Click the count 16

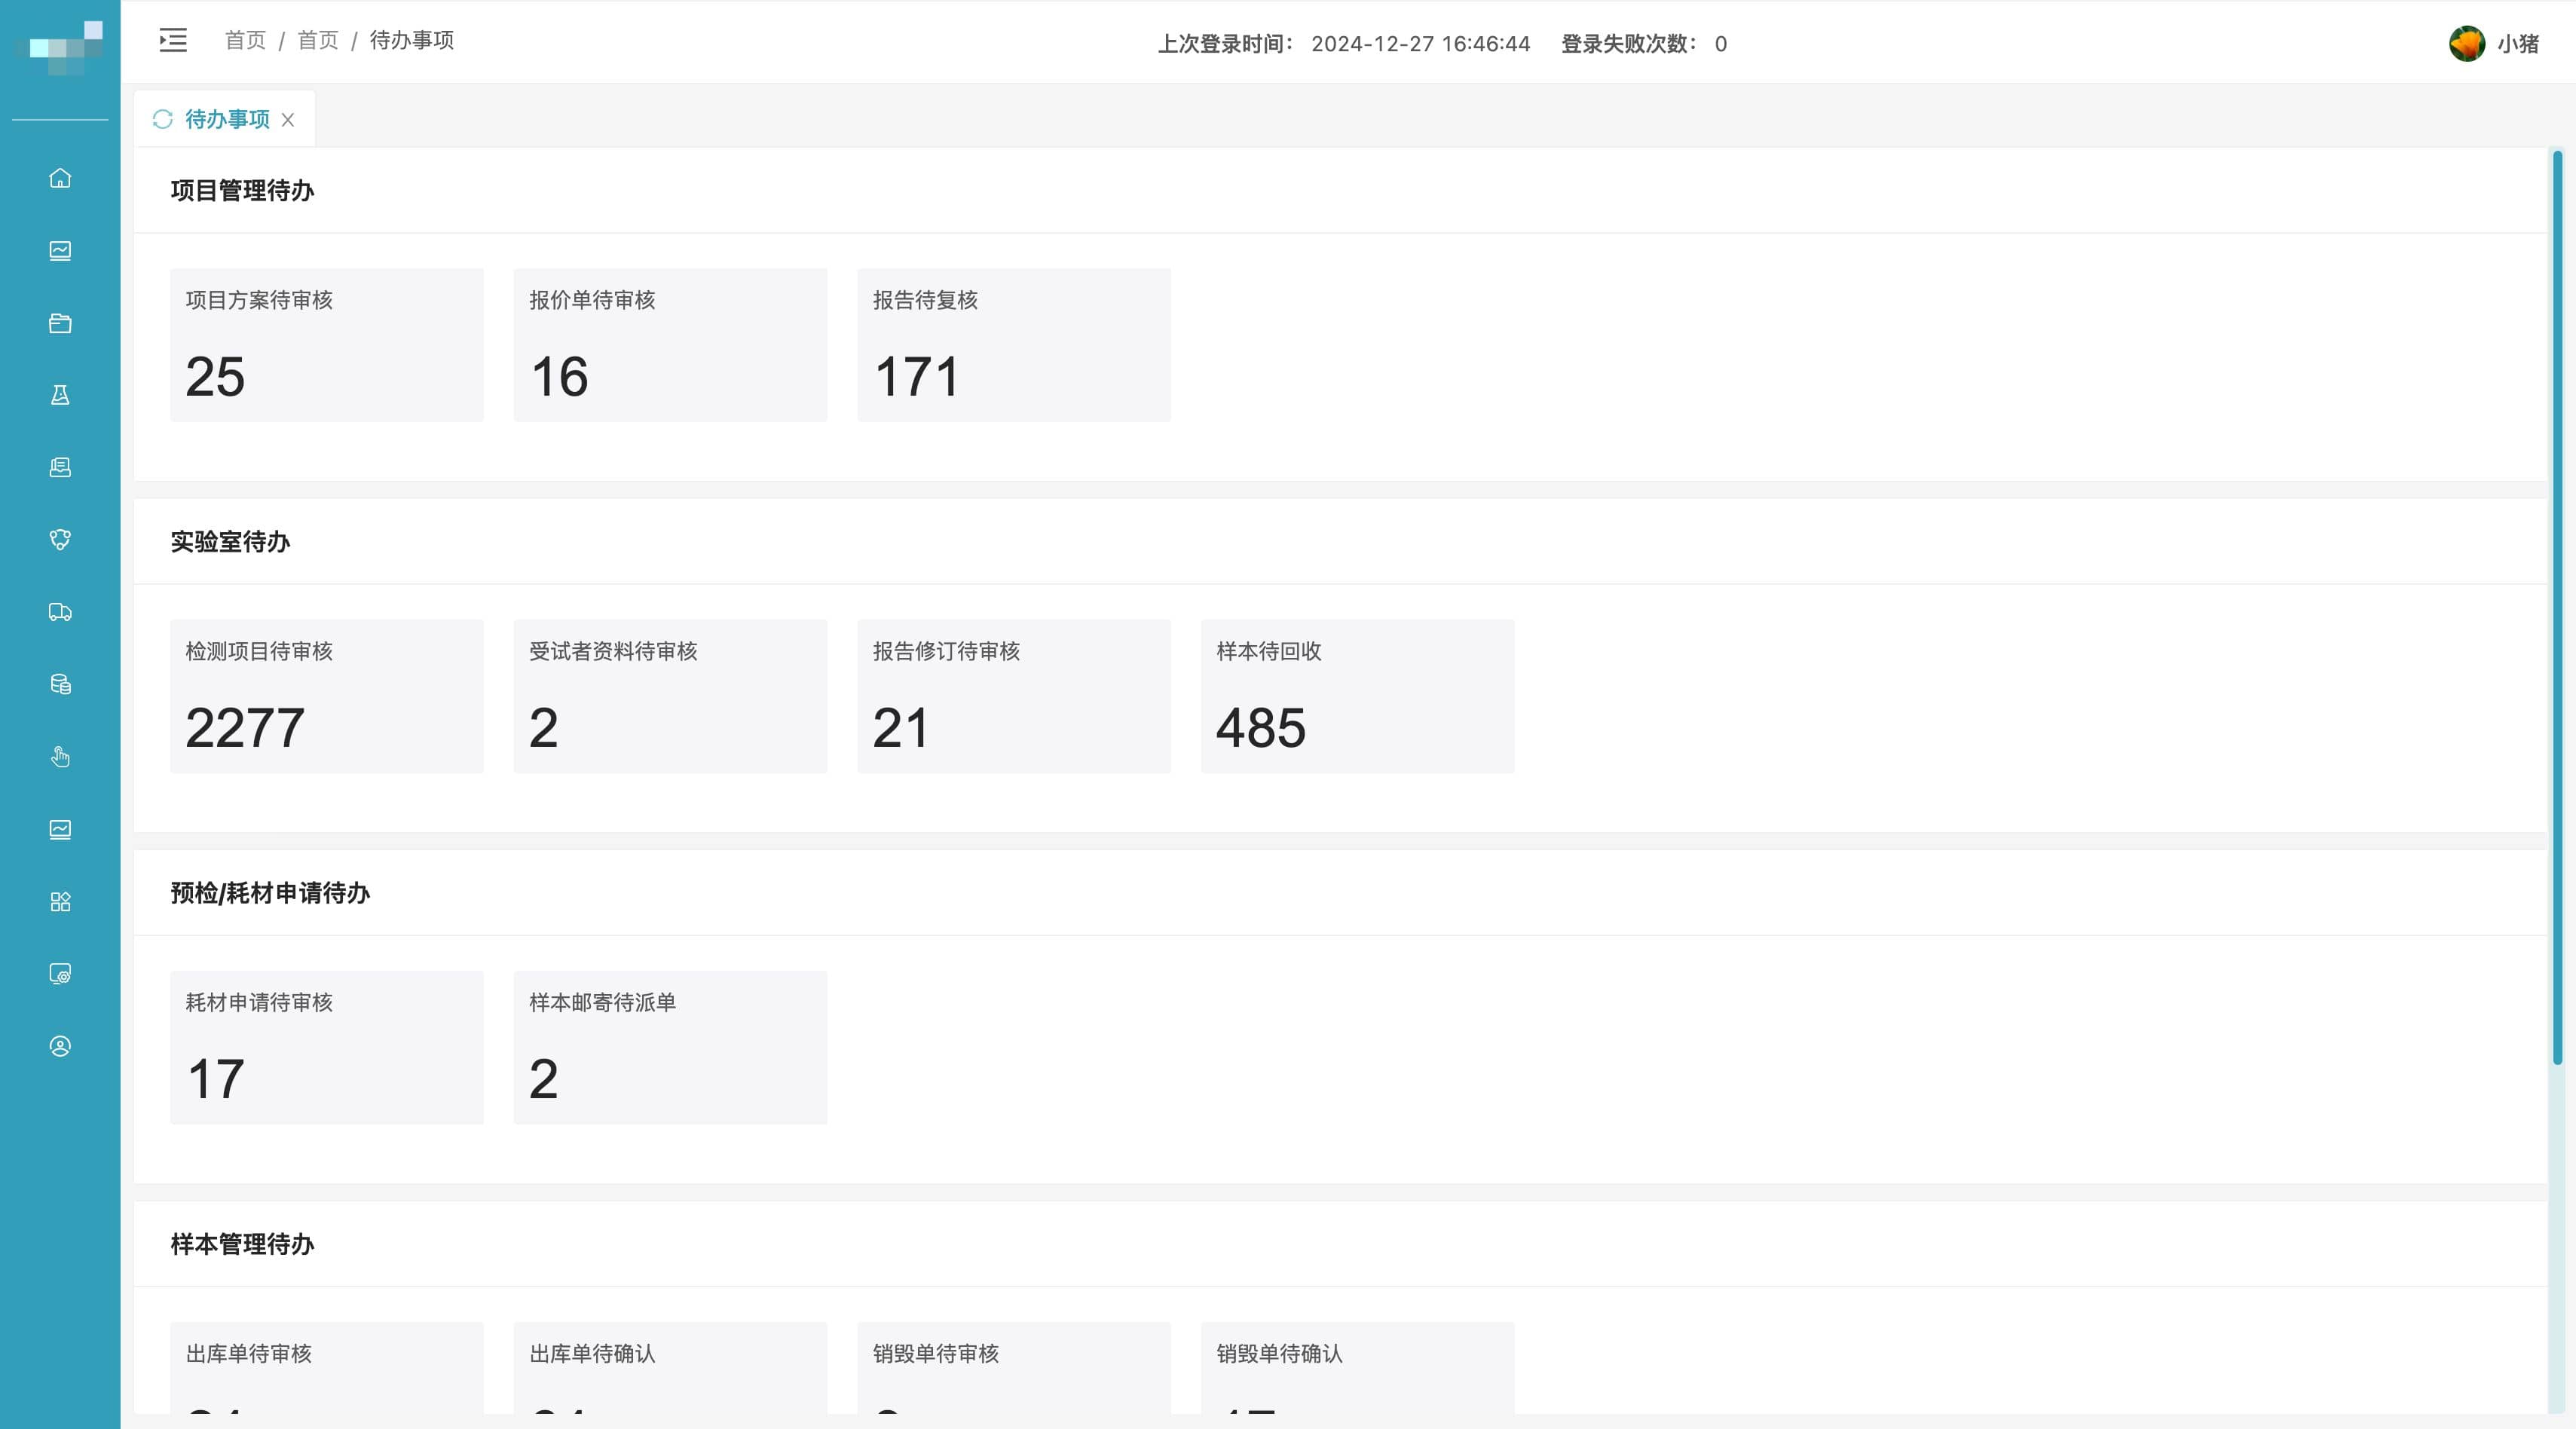[x=559, y=376]
